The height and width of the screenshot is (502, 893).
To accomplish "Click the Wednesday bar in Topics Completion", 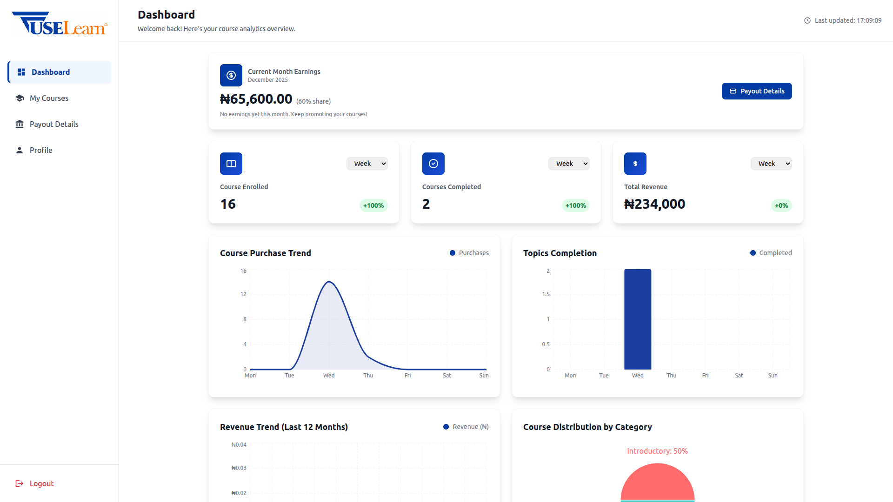I will [x=638, y=319].
